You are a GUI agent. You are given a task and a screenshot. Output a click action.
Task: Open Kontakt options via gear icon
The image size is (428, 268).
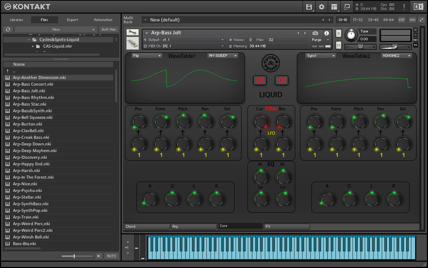321,7
